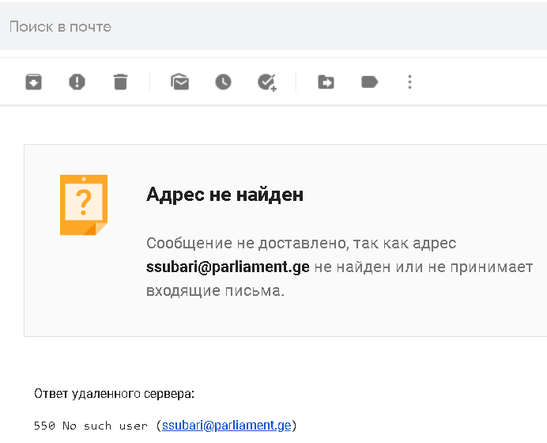
Task: Expand the three-dot more options menu
Action: pos(409,81)
